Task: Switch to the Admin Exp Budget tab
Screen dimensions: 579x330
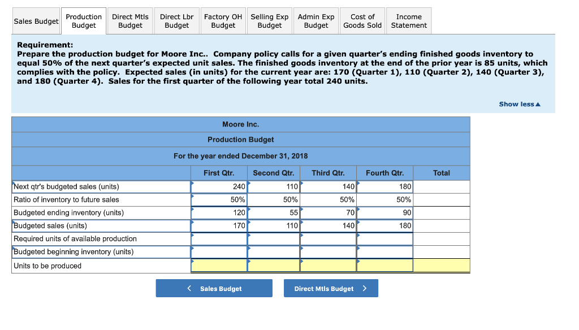Action: (316, 21)
